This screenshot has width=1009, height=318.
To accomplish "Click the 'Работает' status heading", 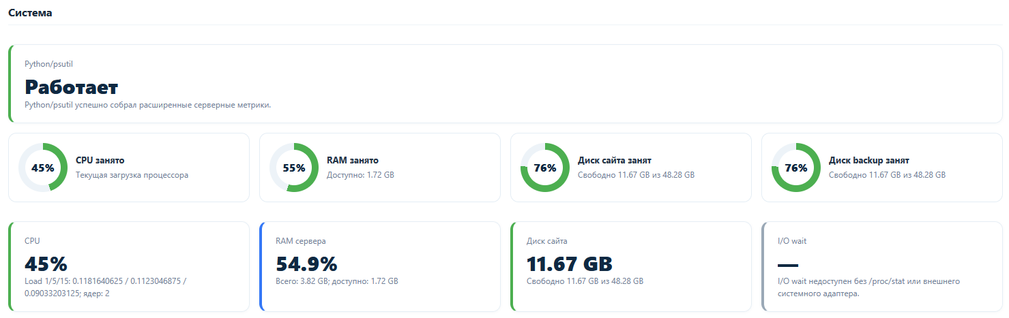I will (72, 87).
